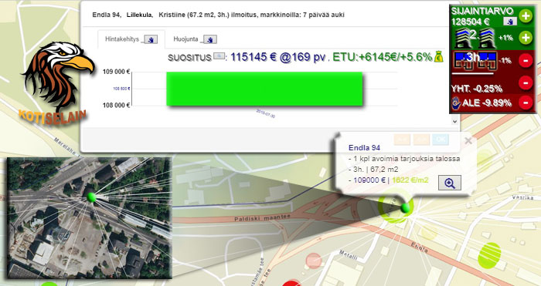The width and height of the screenshot is (541, 286).
Task: Click the SUOSITUS 115145 € @169 pv text
Action: (247, 57)
